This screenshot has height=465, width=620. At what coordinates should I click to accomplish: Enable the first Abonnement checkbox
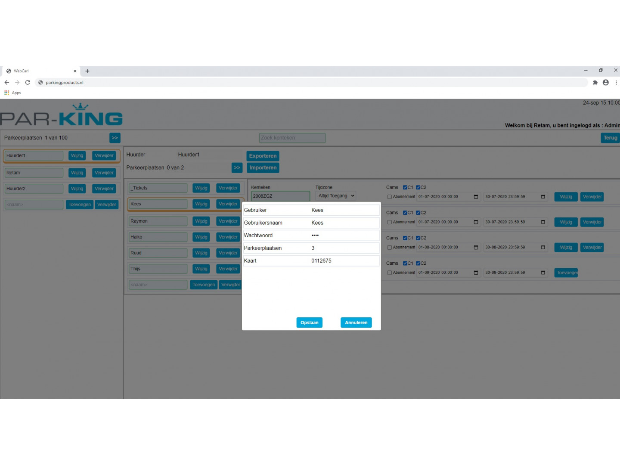coord(390,197)
